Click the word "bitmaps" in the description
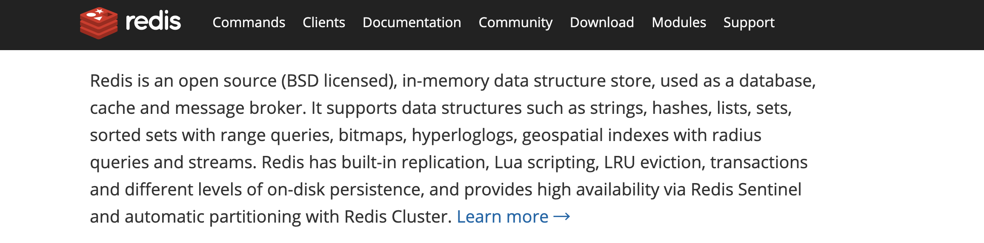 [370, 135]
